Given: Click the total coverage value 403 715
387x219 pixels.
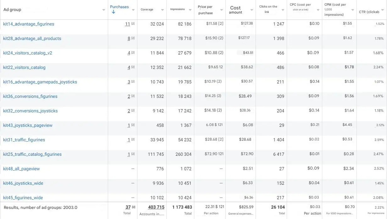Looking at the screenshot, I should tap(156, 207).
